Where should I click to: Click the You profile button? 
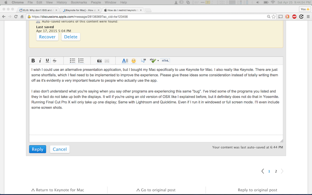(305, 9)
